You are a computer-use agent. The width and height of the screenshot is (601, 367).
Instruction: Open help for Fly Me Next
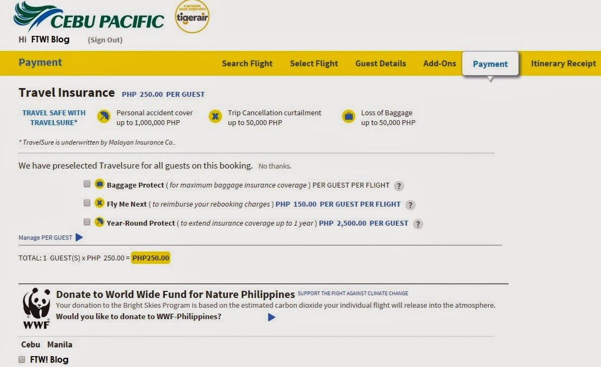point(411,204)
